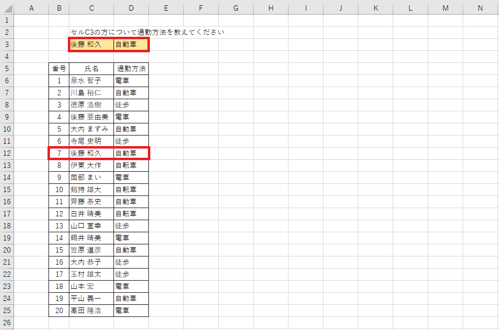499x330 pixels.
Task: Select the cell with 川島 裕仁
Action: [x=91, y=93]
